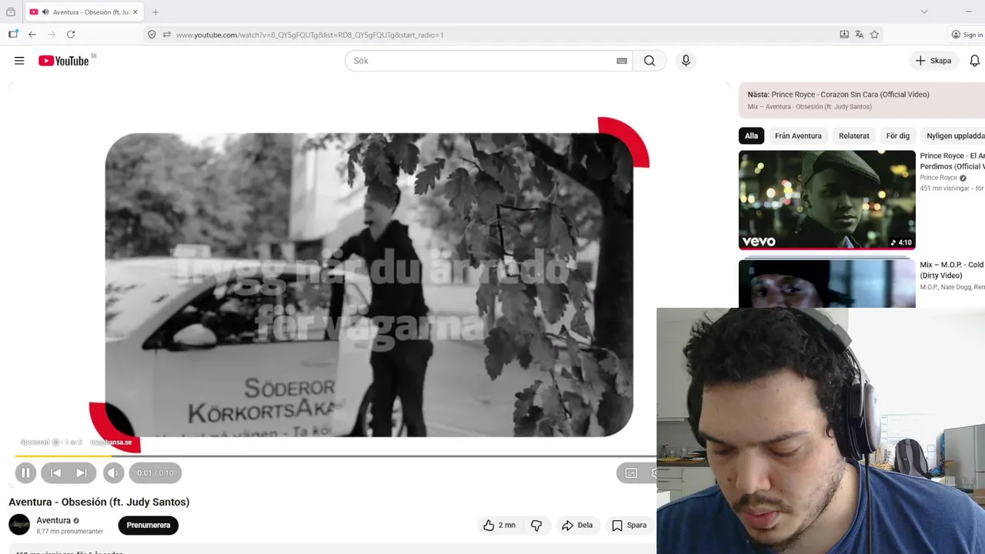Open YouTube notifications bell
Screen dimensions: 985x554
tap(974, 61)
